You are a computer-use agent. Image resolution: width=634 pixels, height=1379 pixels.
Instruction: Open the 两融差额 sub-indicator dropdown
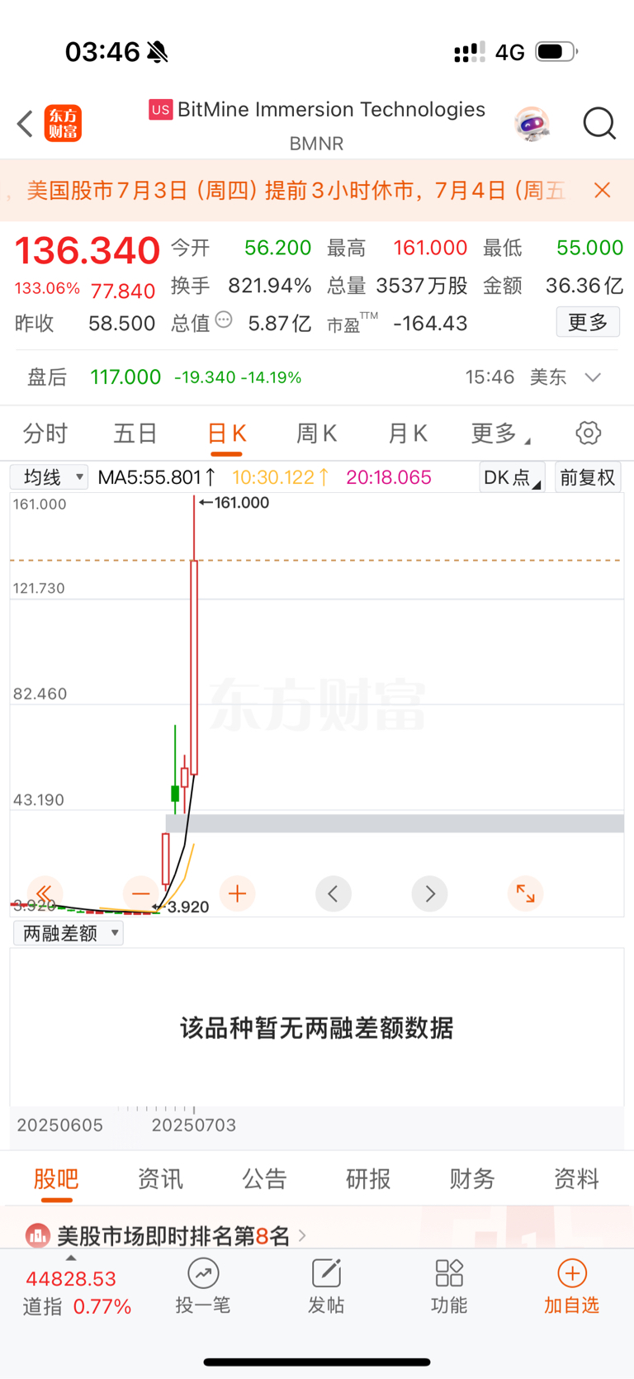point(69,933)
